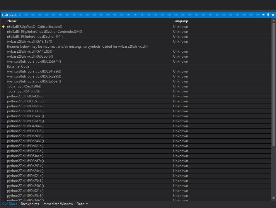Open the Immediate Window tab

[x=58, y=204]
